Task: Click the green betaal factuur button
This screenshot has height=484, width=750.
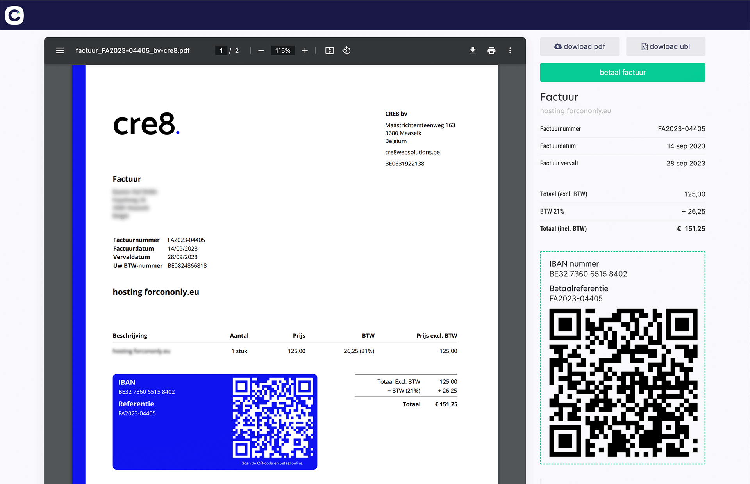Action: (x=623, y=72)
